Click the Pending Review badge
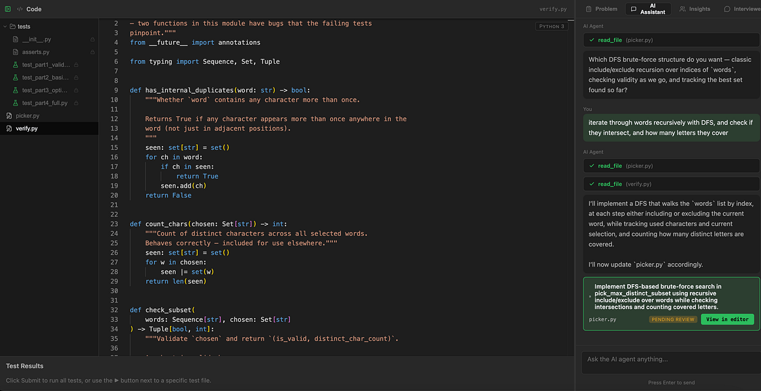This screenshot has height=391, width=761. (673, 319)
